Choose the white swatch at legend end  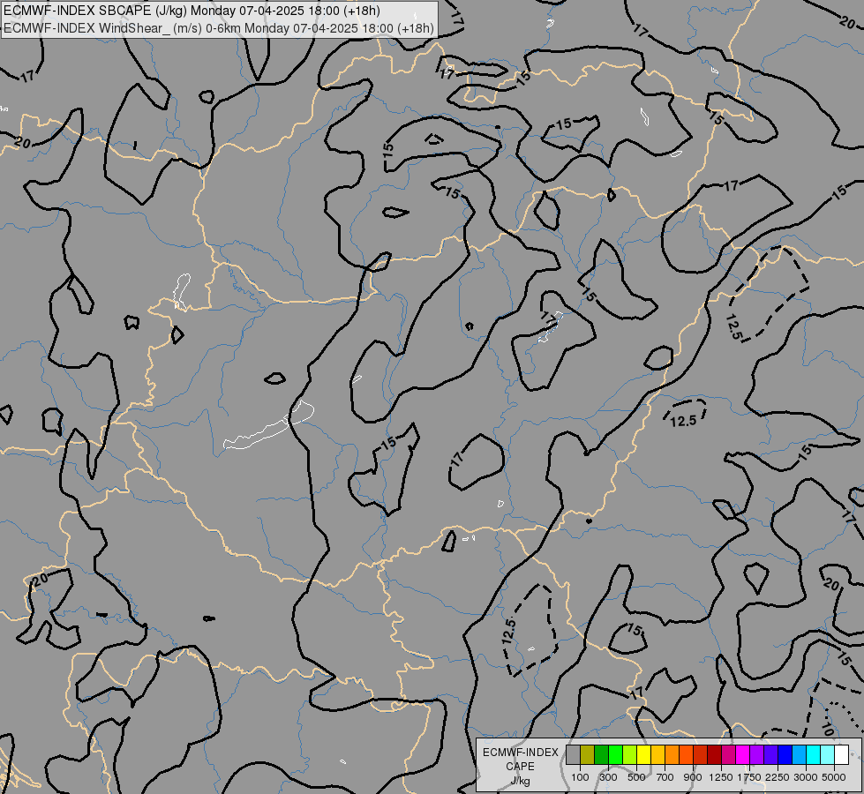pos(841,755)
